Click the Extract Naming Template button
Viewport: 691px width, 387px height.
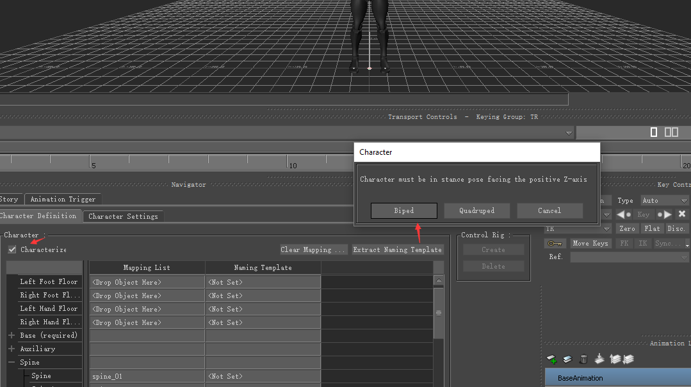[397, 249]
